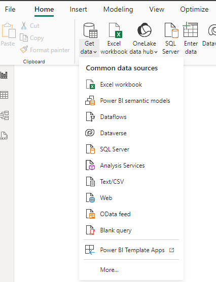This screenshot has height=282, width=216.
Task: Click the Enter data table icon
Action: coord(190,29)
